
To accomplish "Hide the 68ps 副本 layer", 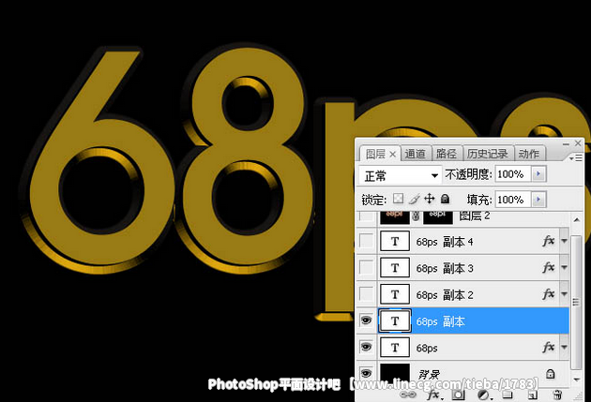I will click(366, 320).
